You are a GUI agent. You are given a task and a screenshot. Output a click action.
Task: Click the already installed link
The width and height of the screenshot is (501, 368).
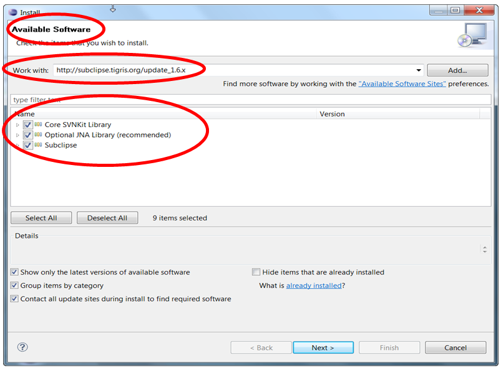point(314,286)
